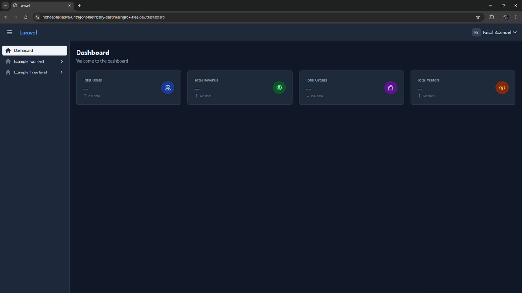Click the Total Orders card title
The width and height of the screenshot is (522, 293).
(x=316, y=80)
